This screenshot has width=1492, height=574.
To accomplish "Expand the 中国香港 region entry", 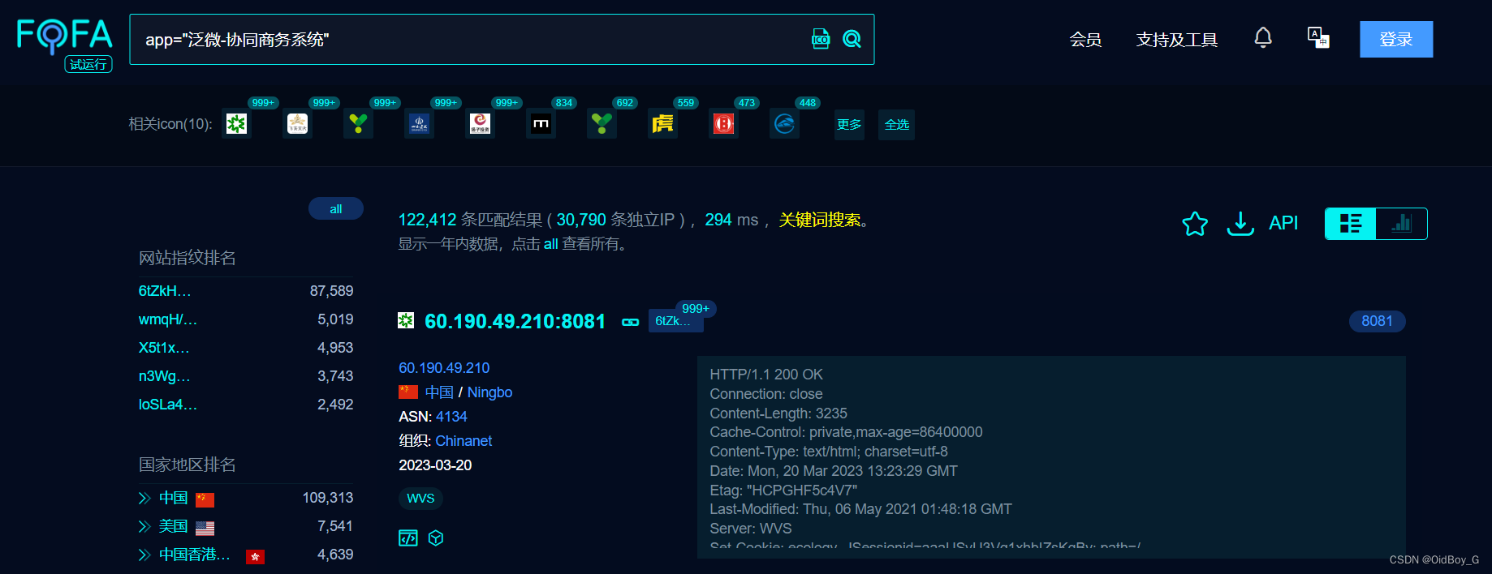I will 144,555.
